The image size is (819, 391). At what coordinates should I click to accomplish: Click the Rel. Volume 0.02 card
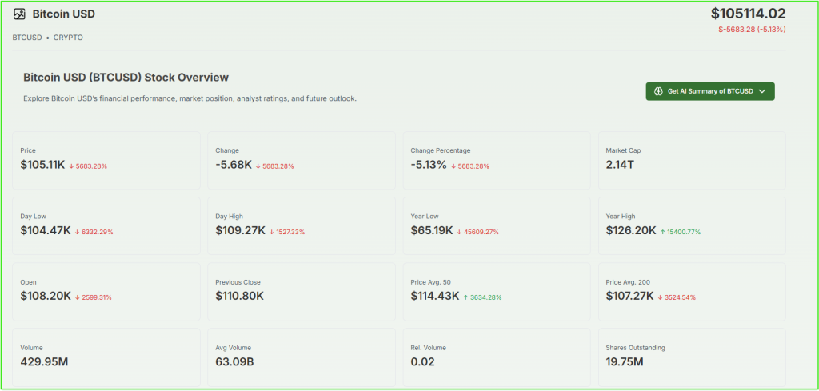(x=496, y=357)
